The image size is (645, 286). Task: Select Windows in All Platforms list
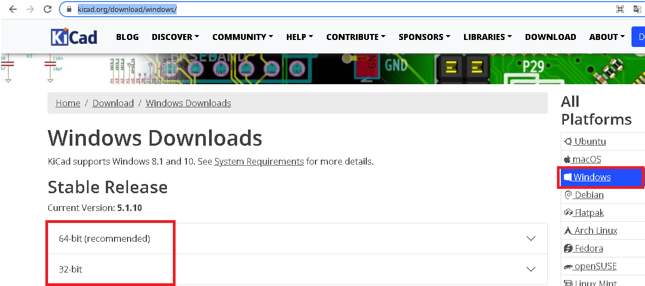click(x=601, y=177)
